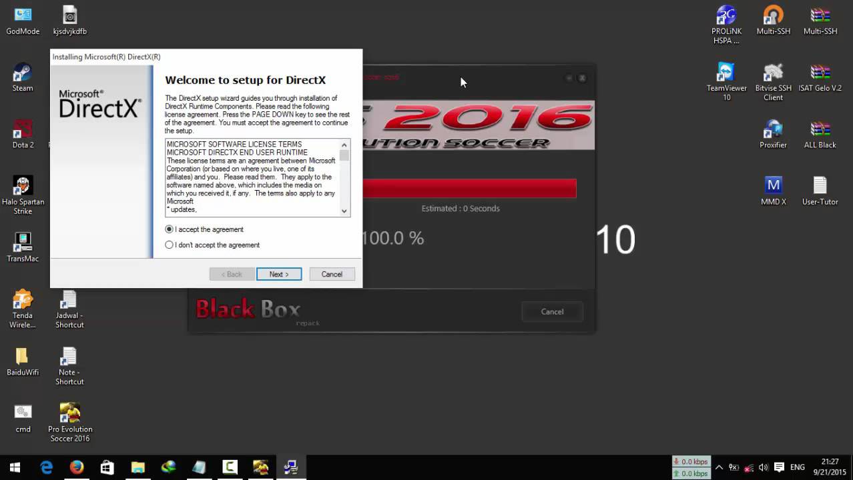Launch TeamViewer 10 from the desktop
The width and height of the screenshot is (853, 480).
tap(726, 82)
